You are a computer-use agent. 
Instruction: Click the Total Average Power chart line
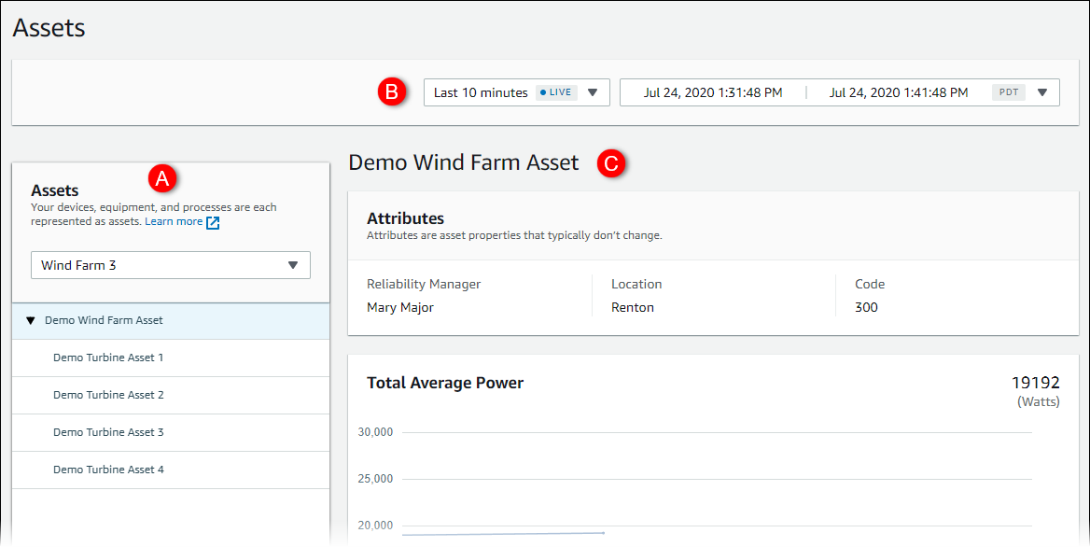coord(504,532)
